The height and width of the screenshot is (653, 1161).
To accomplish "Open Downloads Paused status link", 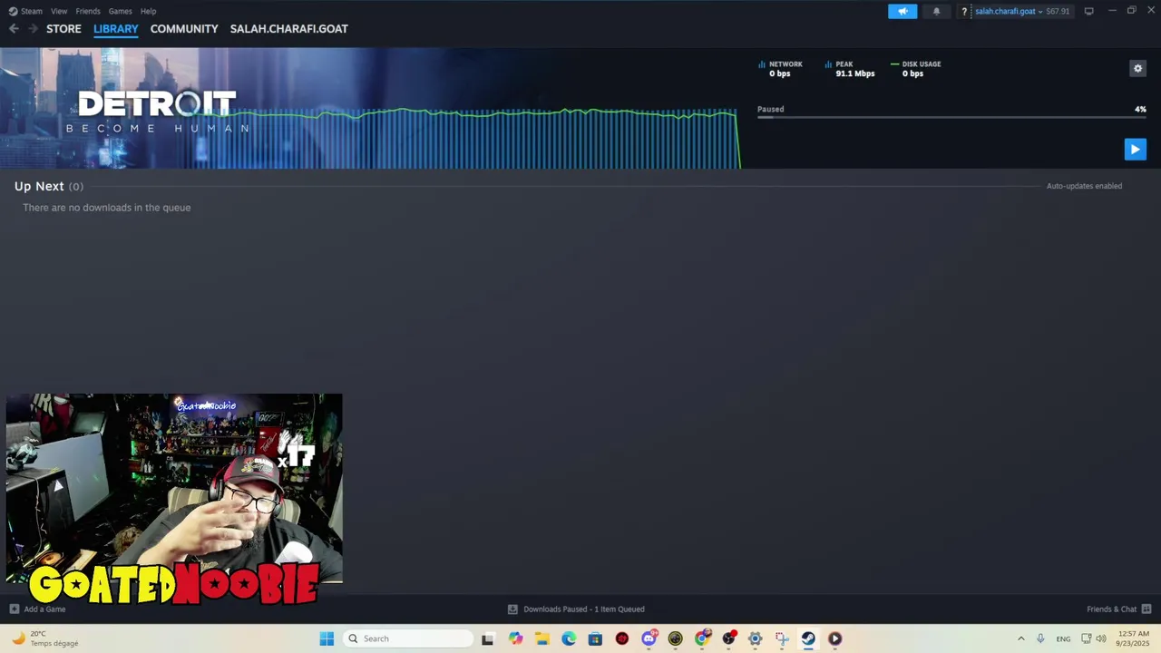I will (583, 609).
